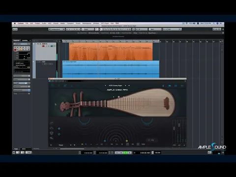The image size is (236, 177).
Task: Open the Notification Center icon
Action: point(221,24)
